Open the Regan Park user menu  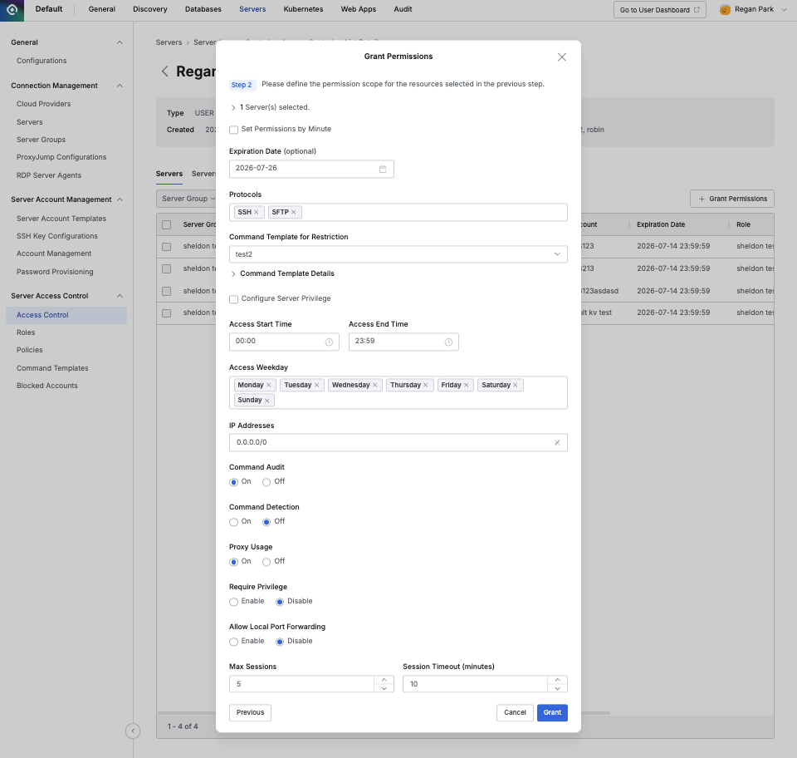point(751,9)
